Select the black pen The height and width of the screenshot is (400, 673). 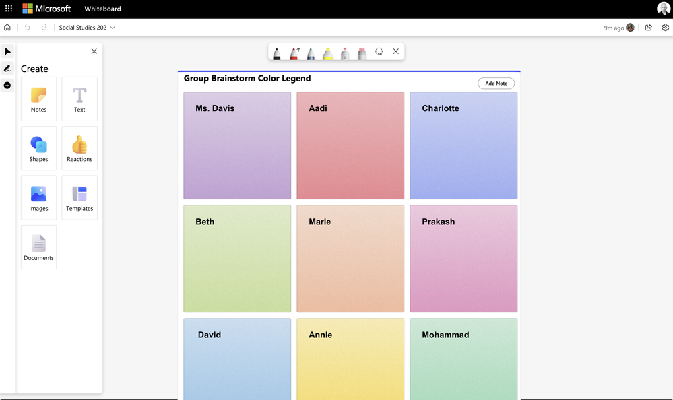click(277, 53)
